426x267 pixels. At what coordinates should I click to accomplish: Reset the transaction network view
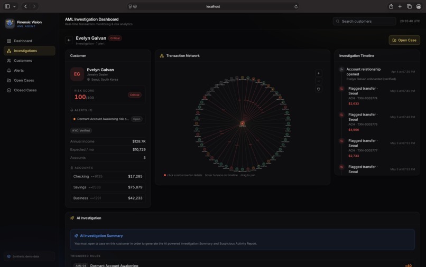click(x=318, y=89)
